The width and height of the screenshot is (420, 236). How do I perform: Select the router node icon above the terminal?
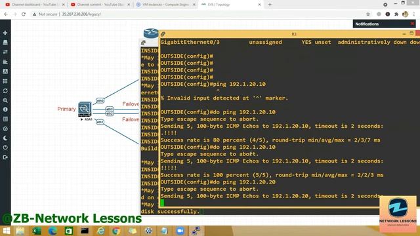151,33
